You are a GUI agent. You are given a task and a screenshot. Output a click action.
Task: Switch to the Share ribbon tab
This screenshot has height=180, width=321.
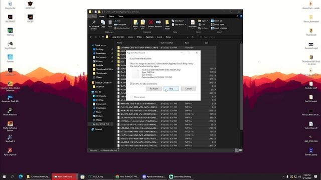(x=111, y=16)
